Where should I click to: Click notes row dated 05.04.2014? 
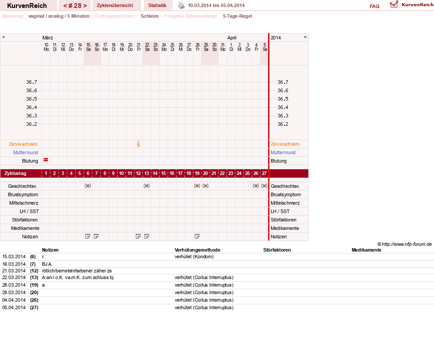click(217, 307)
